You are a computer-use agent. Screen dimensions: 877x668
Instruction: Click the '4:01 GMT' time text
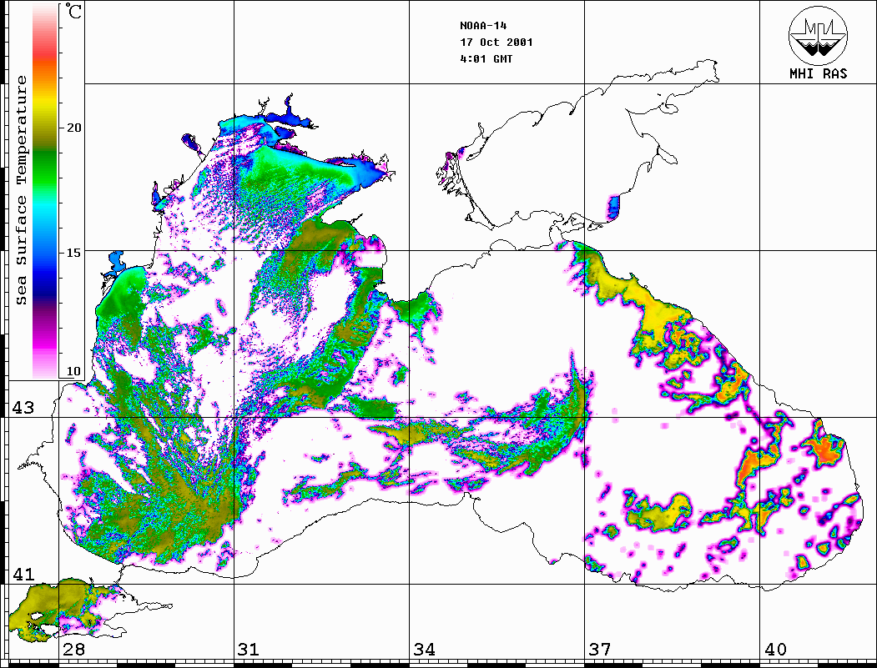point(486,58)
